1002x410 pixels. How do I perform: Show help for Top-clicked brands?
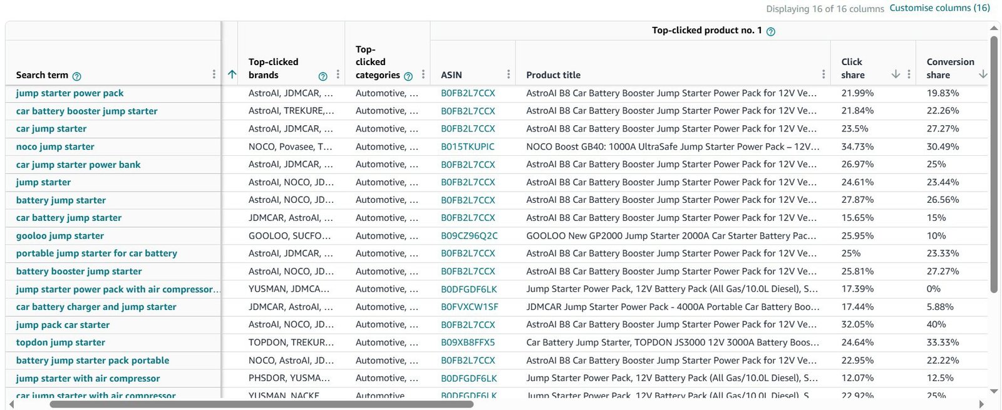point(323,76)
